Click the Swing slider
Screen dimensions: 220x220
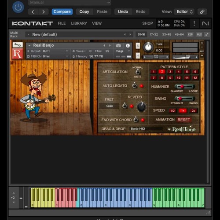point(184,99)
